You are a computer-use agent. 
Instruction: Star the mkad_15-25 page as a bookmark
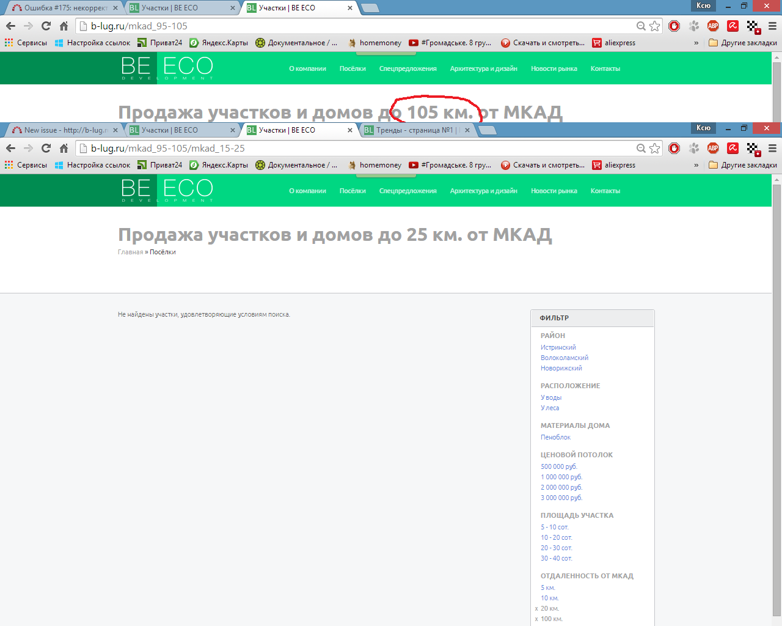[655, 149]
